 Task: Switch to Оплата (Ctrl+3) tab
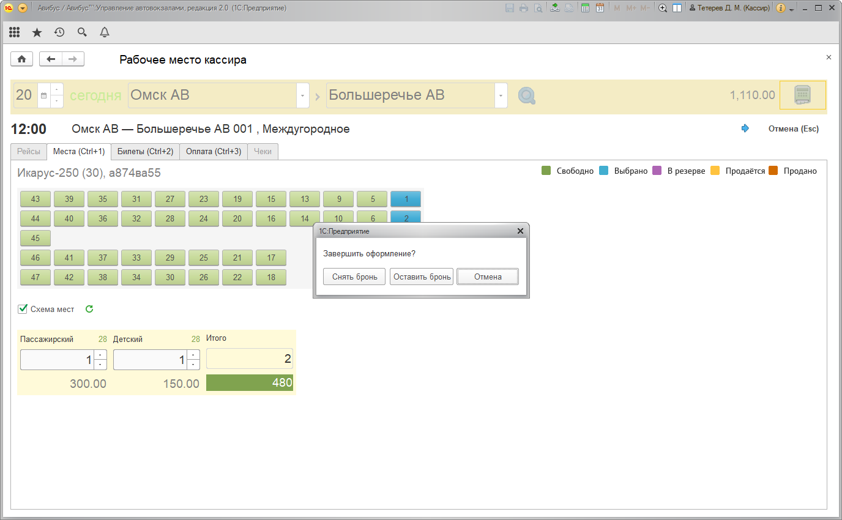coord(214,152)
